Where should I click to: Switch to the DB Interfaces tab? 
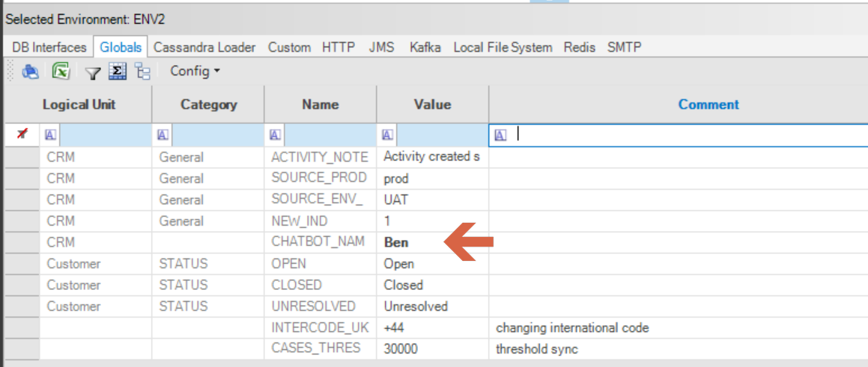[49, 47]
